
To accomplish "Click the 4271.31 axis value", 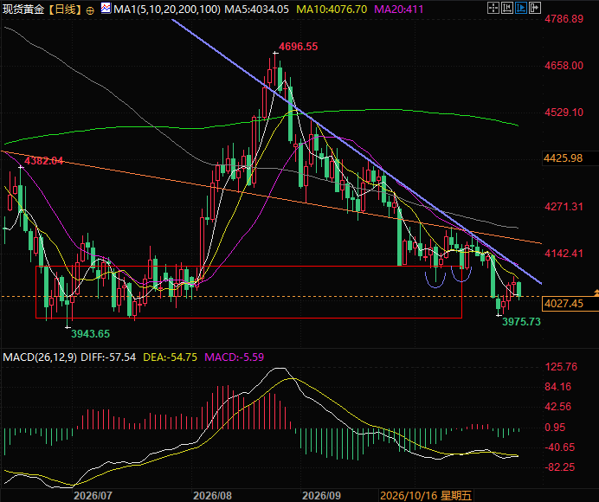I will pyautogui.click(x=564, y=207).
